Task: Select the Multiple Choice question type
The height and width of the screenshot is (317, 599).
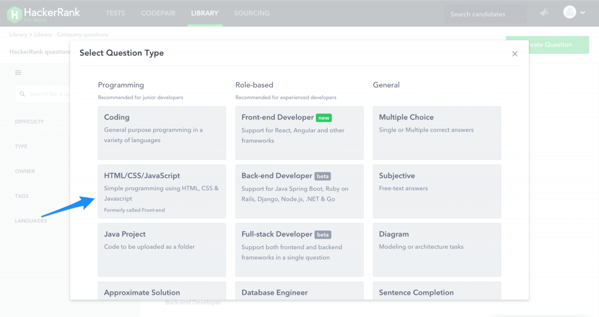Action: click(437, 133)
